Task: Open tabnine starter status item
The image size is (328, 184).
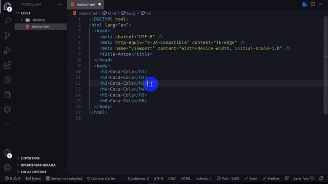Action: tap(101, 178)
